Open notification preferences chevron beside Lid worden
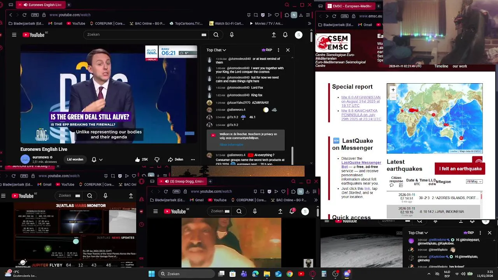This screenshot has height=280, width=498. coord(101,159)
